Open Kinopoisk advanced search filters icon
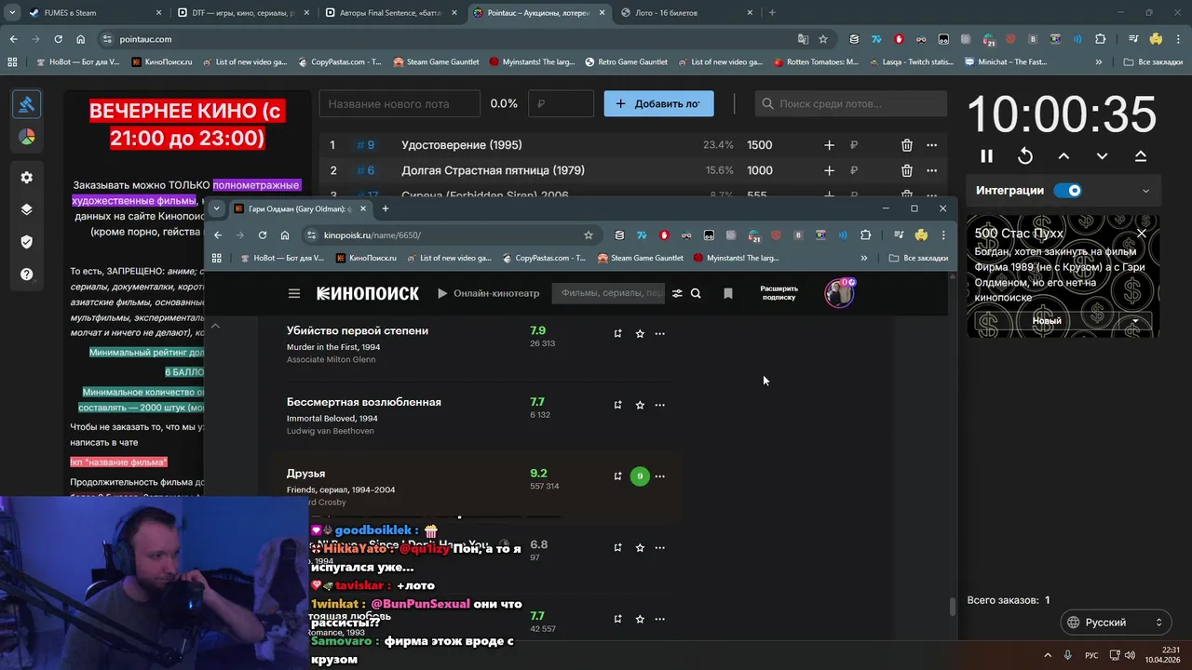1192x670 pixels. [677, 293]
